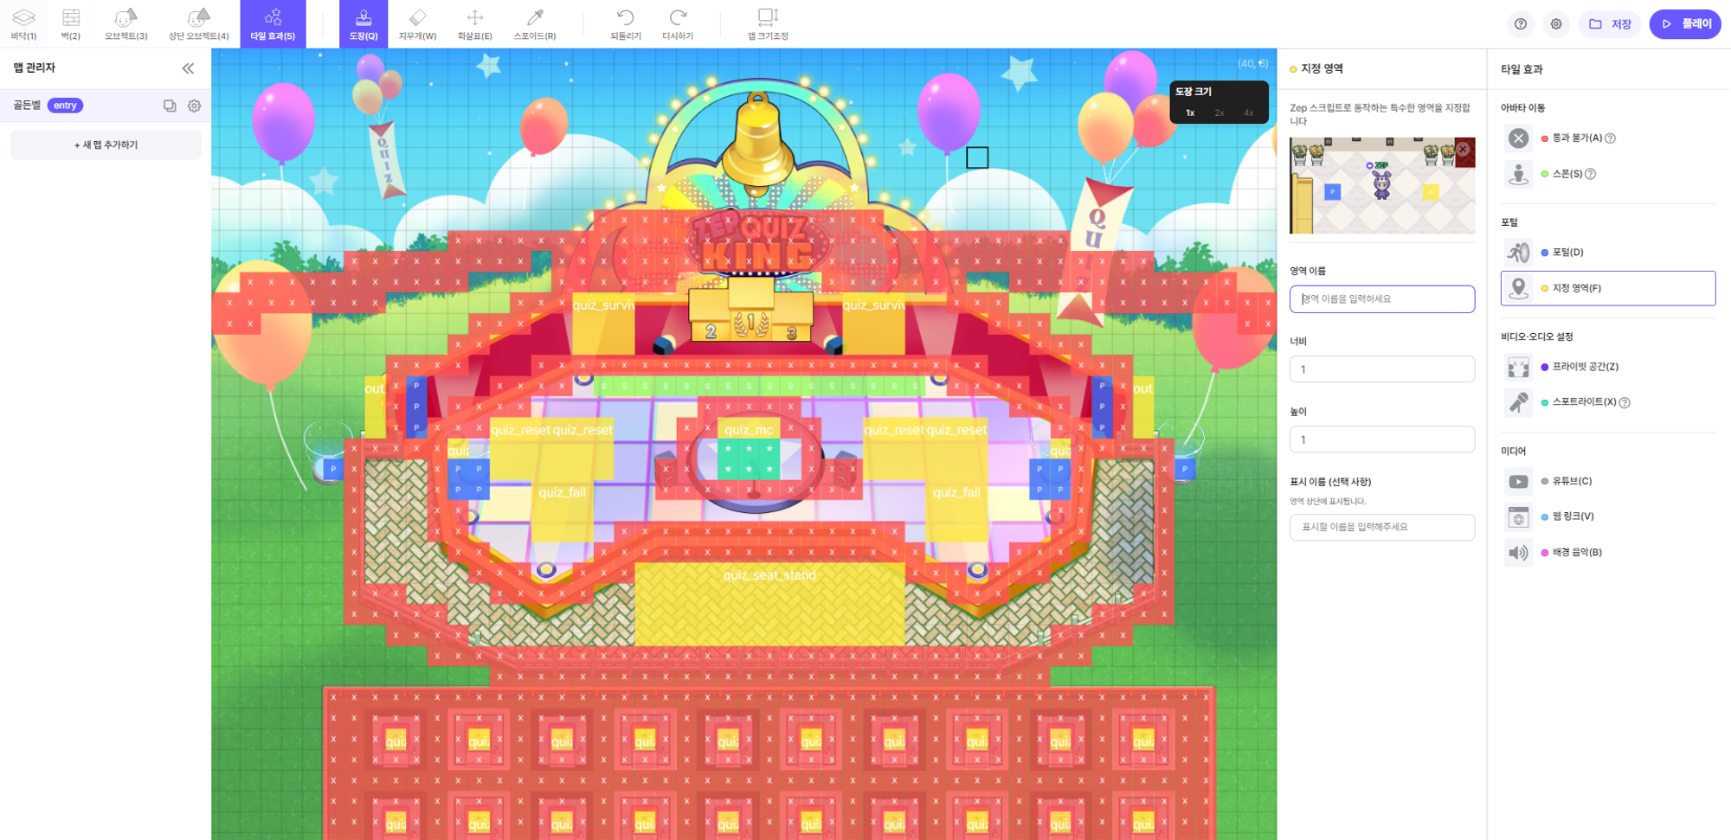This screenshot has height=840, width=1731.
Task: Click the 지정 영역 panel title
Action: [x=1322, y=68]
